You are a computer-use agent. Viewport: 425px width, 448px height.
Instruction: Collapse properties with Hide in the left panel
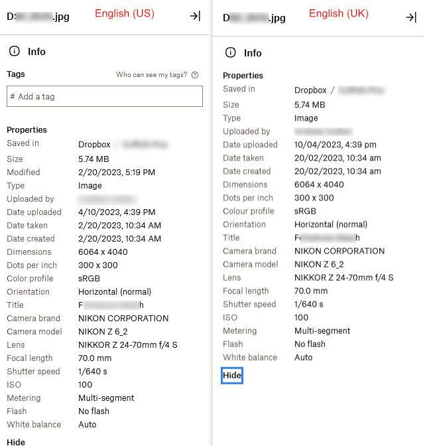point(16,442)
